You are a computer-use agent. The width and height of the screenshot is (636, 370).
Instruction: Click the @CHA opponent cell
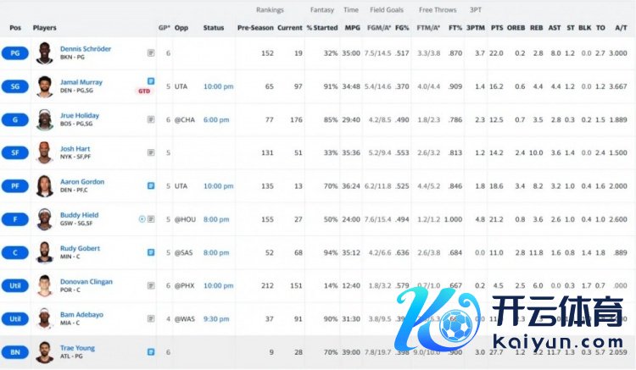click(185, 120)
